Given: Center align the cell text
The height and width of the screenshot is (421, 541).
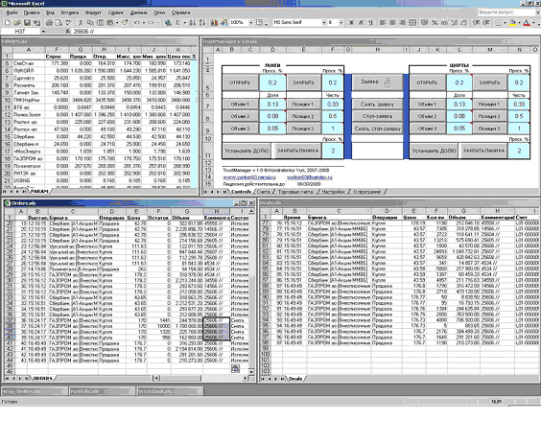Looking at the screenshot, I should click(392, 23).
